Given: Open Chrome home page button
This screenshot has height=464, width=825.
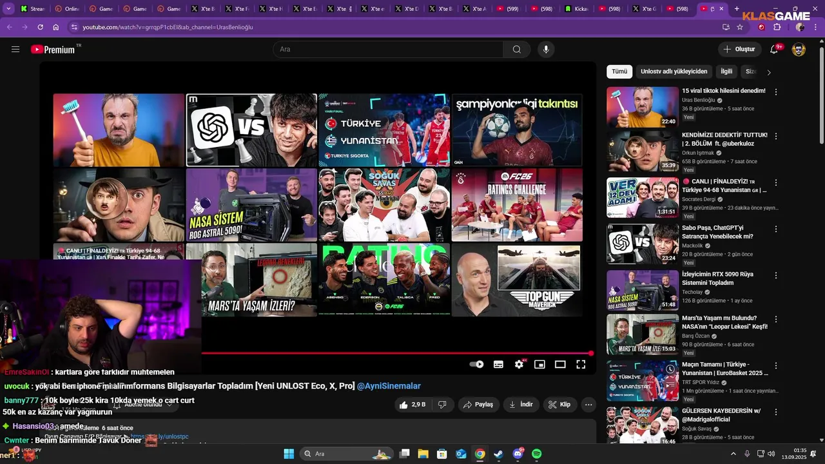Looking at the screenshot, I should pyautogui.click(x=56, y=27).
